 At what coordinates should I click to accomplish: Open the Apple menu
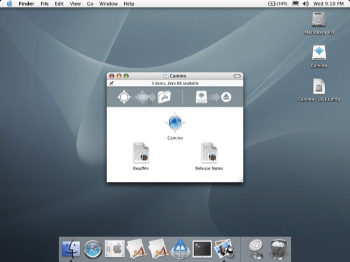10,3
